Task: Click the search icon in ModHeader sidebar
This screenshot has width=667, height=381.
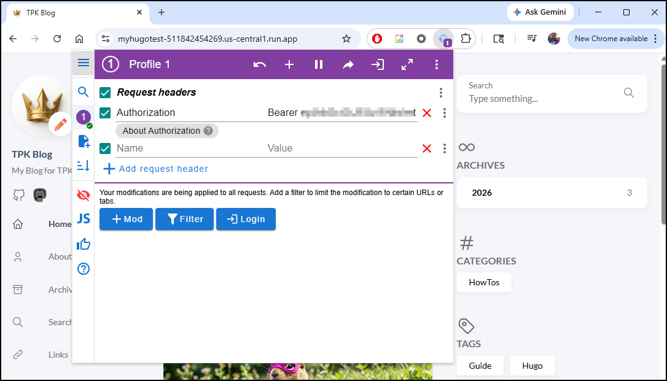Action: click(84, 92)
